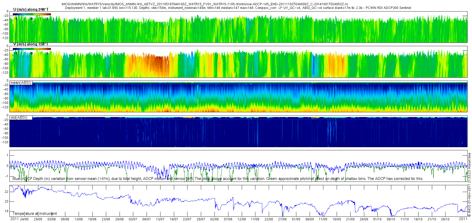
Task: Click the 20 degree tick on temperature axis
Action: click(x=7, y=201)
